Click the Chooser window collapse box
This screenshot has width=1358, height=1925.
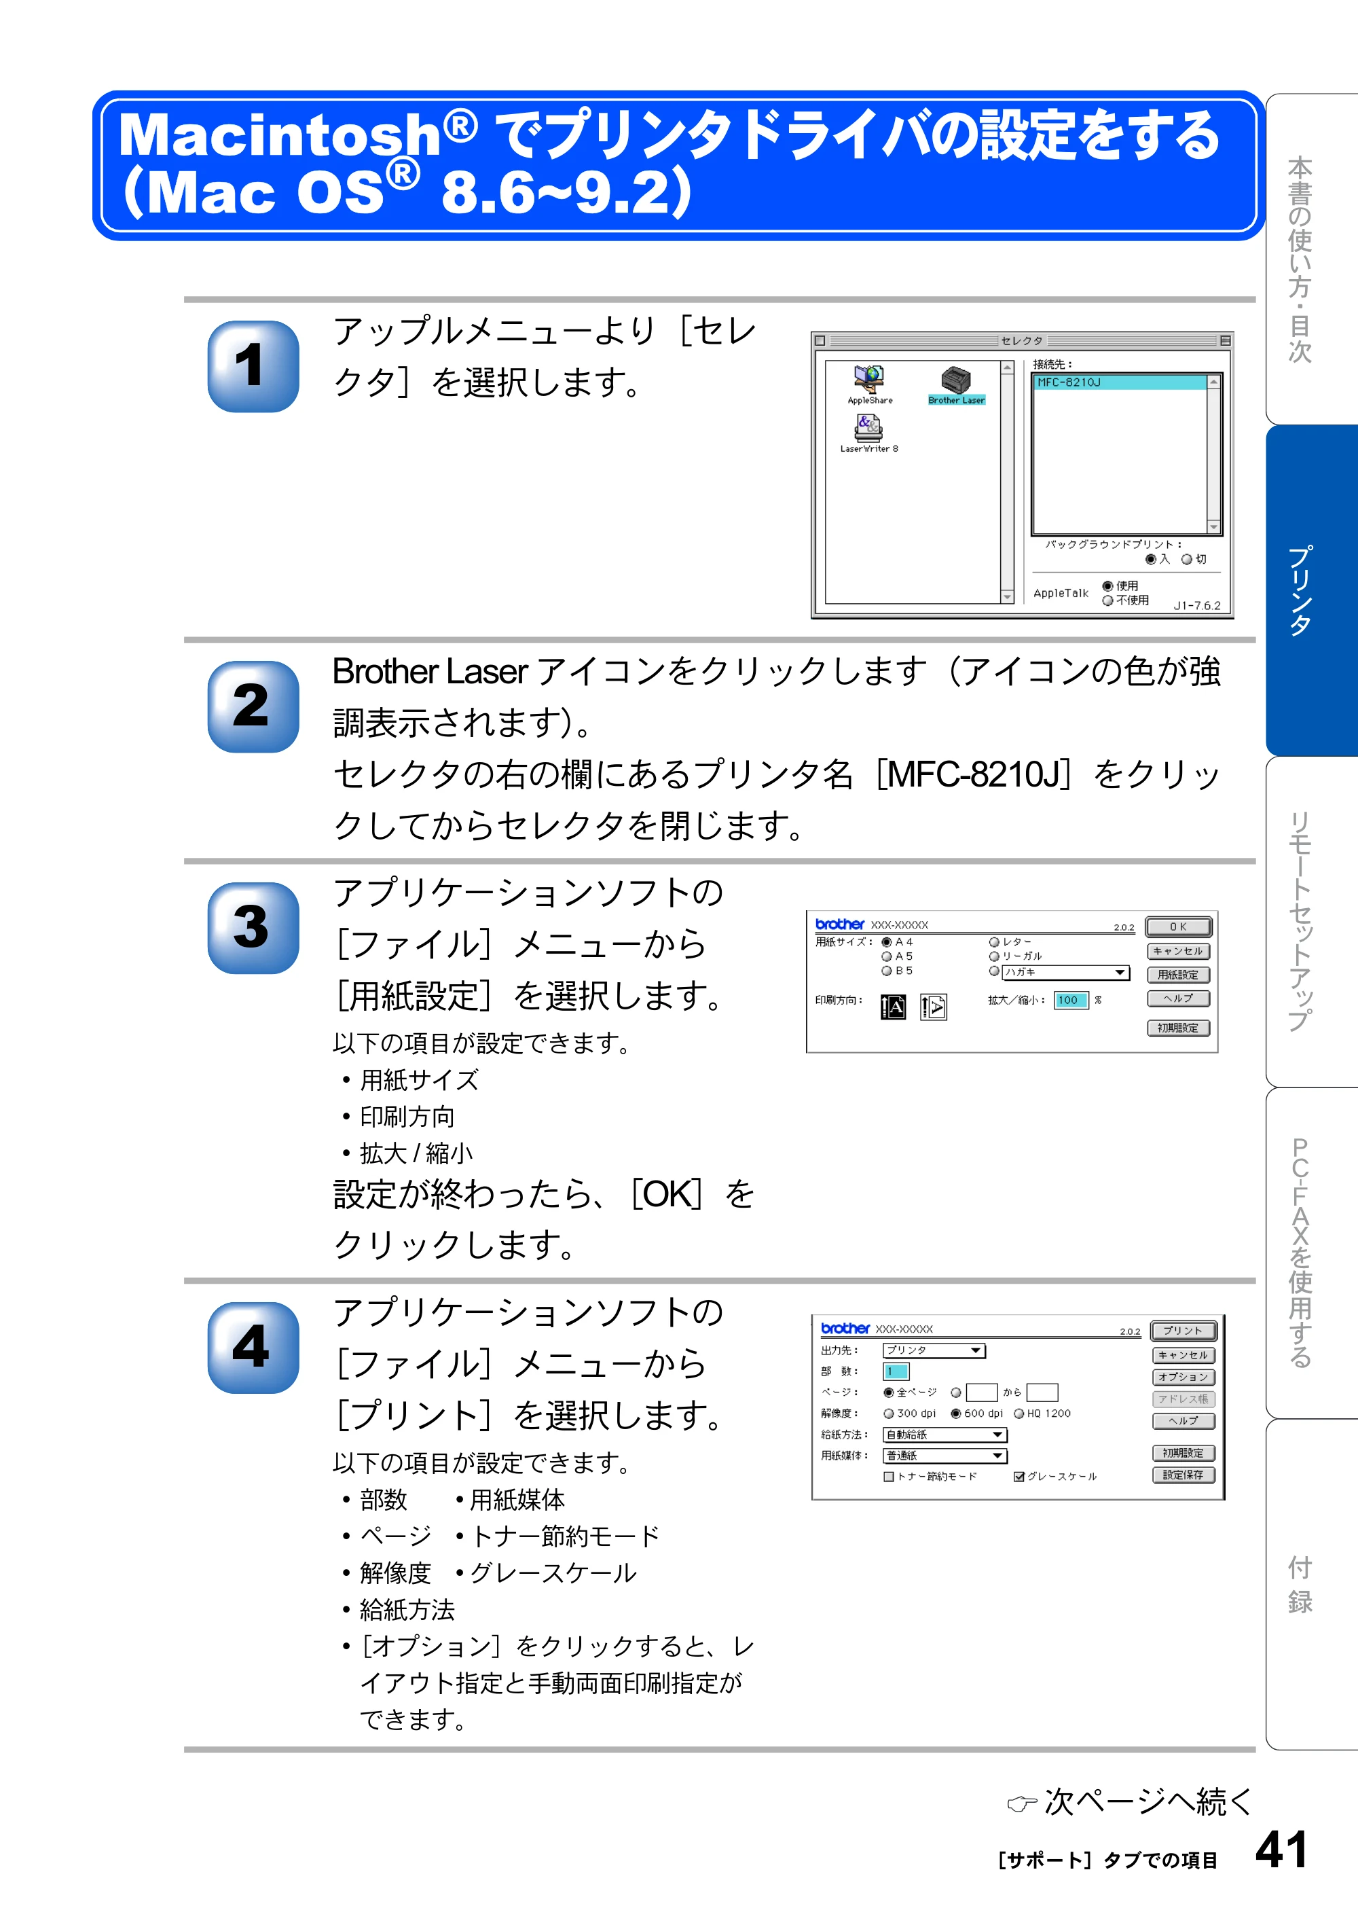(x=1225, y=340)
